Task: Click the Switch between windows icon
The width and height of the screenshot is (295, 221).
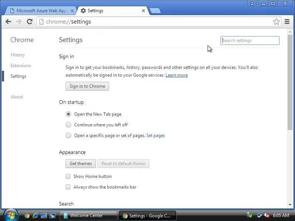Action: coord(52,215)
